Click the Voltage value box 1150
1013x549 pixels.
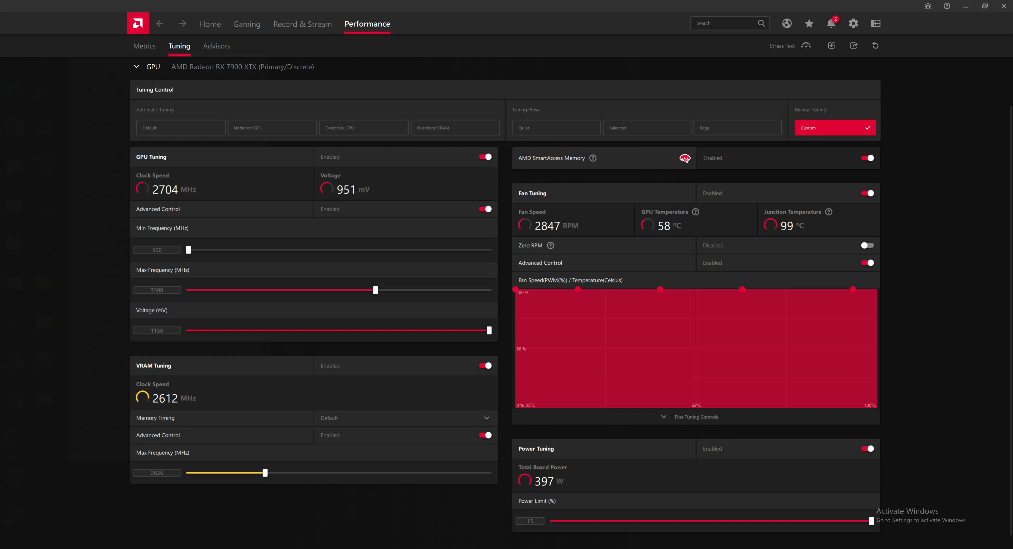tap(157, 331)
